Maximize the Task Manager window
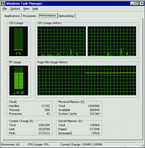Screen dimensions: 145x148 click(x=137, y=4)
